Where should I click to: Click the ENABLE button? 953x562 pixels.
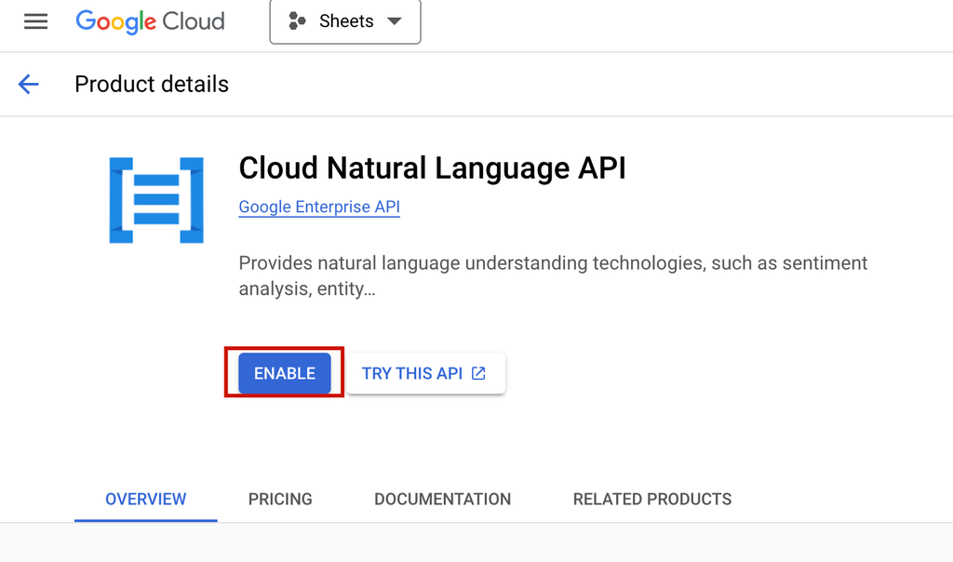click(x=285, y=373)
